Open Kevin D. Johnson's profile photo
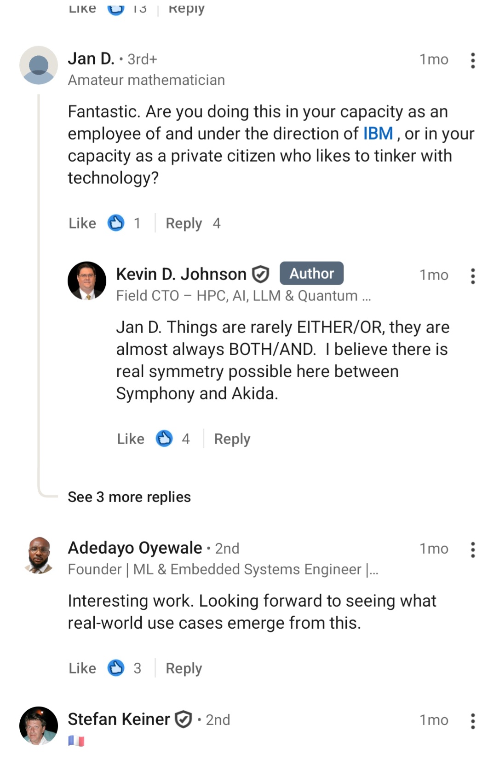The image size is (488, 760). (87, 281)
